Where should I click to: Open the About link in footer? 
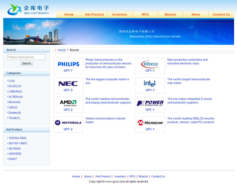88,177
